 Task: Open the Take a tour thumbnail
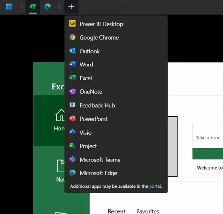[x=207, y=141]
